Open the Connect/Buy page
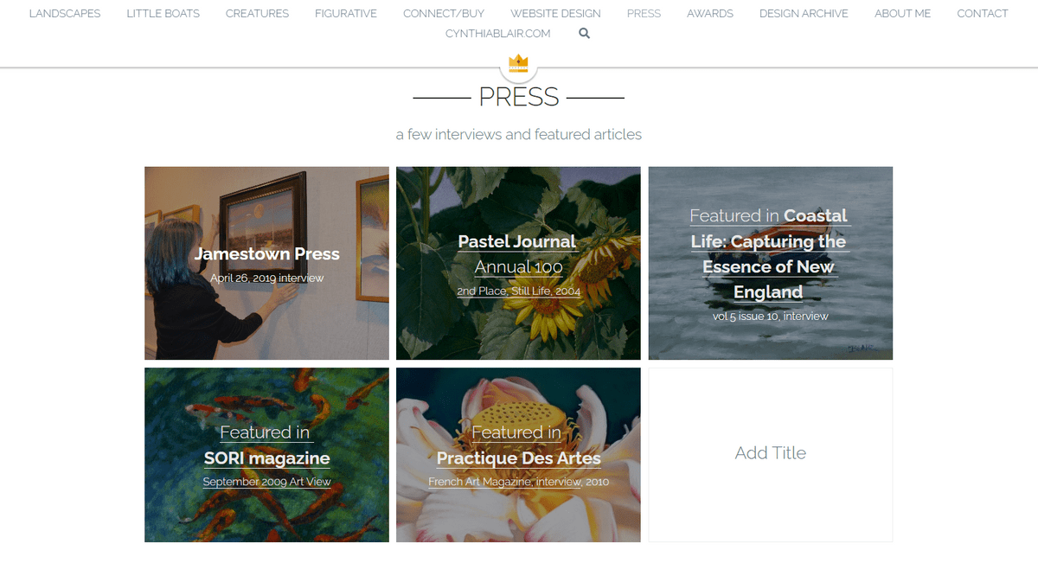 (444, 13)
